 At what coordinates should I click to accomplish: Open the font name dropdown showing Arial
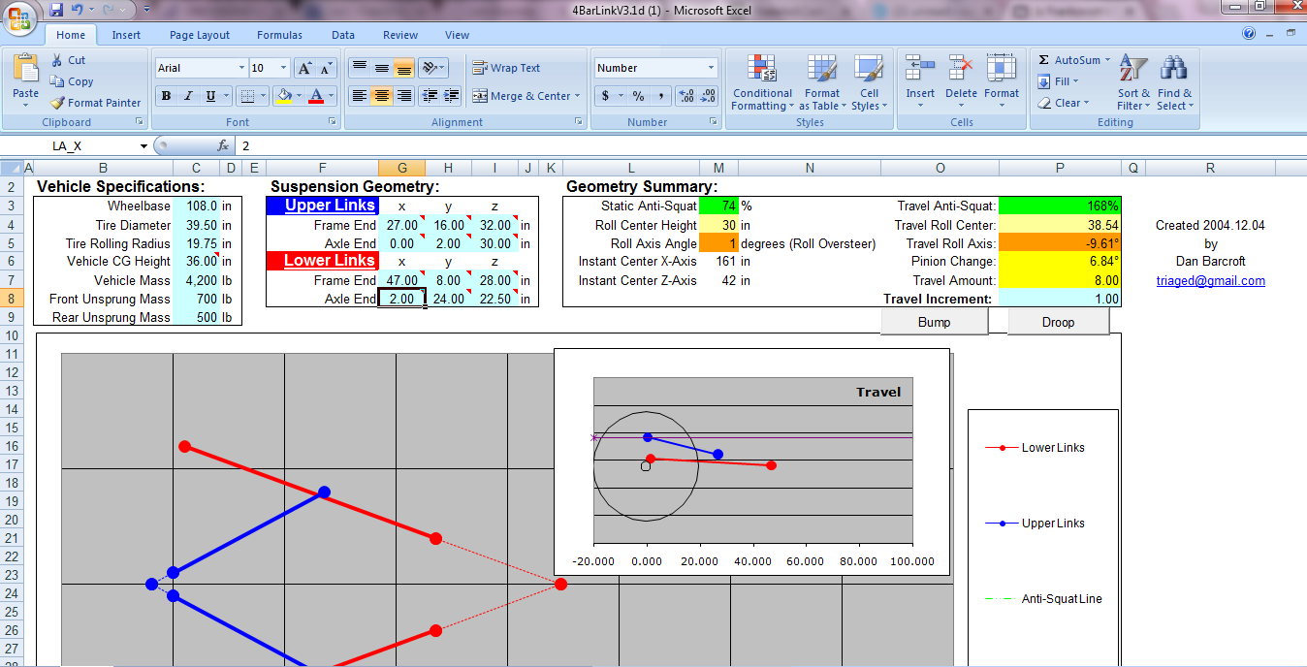pos(241,68)
